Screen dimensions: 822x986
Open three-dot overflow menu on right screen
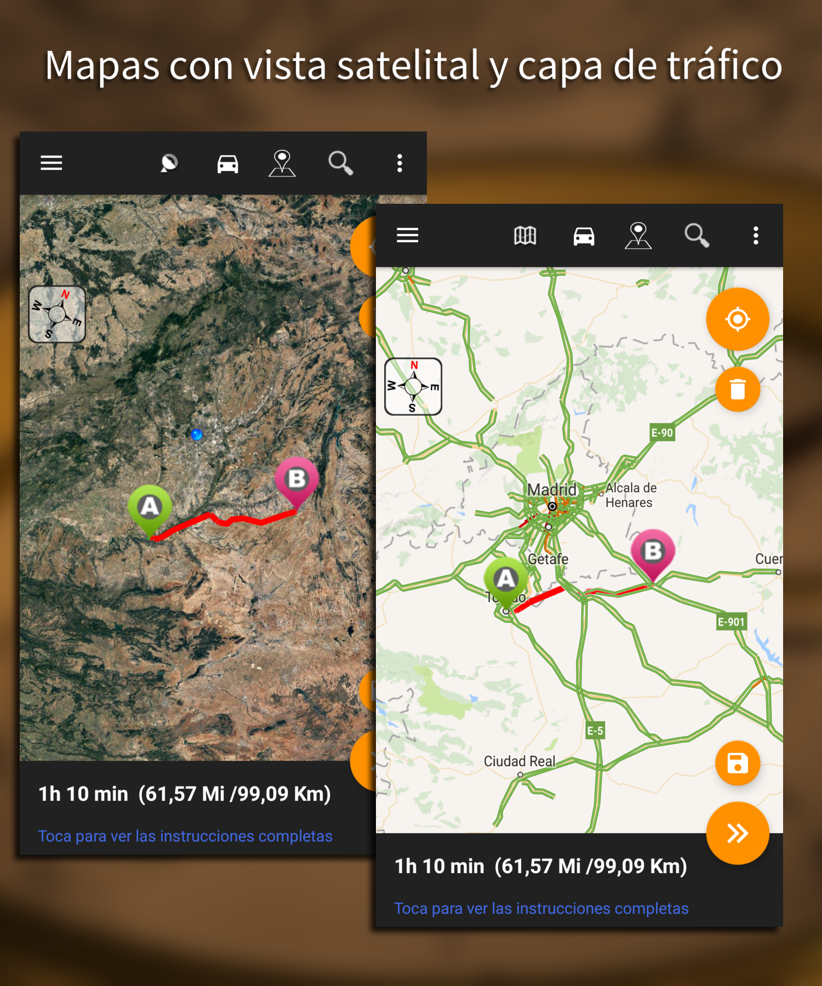[756, 236]
